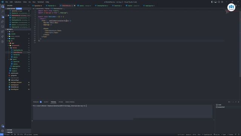Open the Help menu
Viewport: 241px width, 136px height.
pos(47,2)
